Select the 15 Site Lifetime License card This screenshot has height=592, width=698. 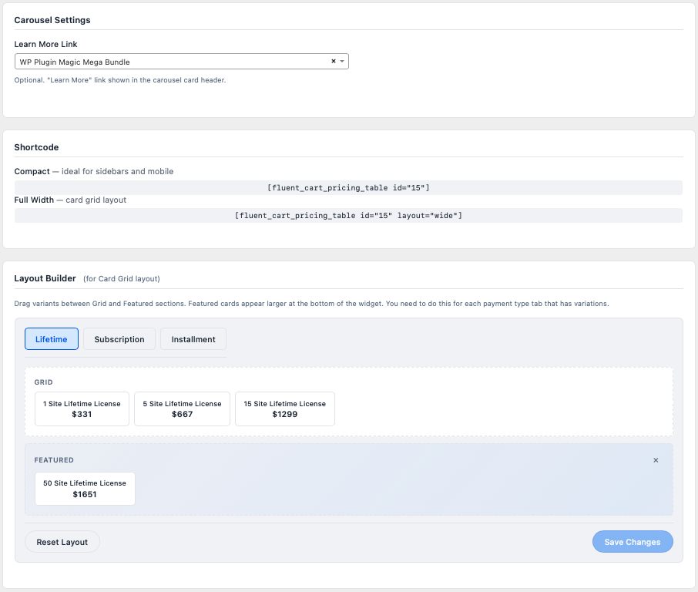coord(285,409)
